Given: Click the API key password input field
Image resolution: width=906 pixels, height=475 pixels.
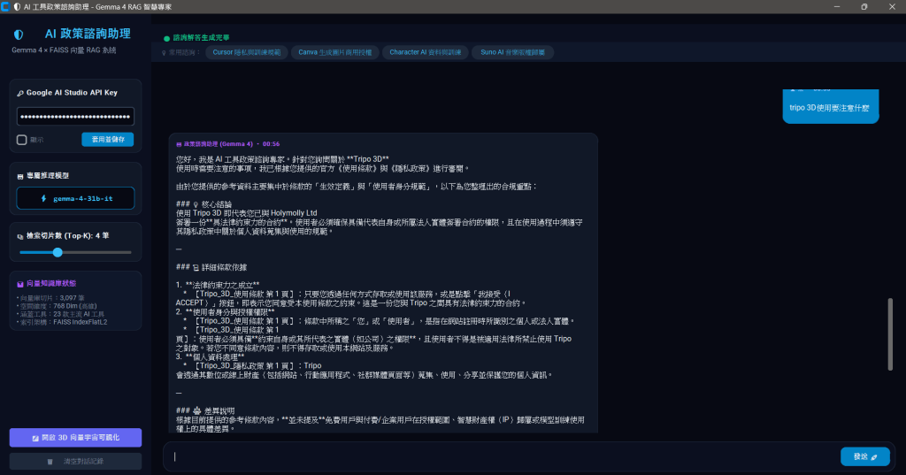Looking at the screenshot, I should tap(75, 116).
